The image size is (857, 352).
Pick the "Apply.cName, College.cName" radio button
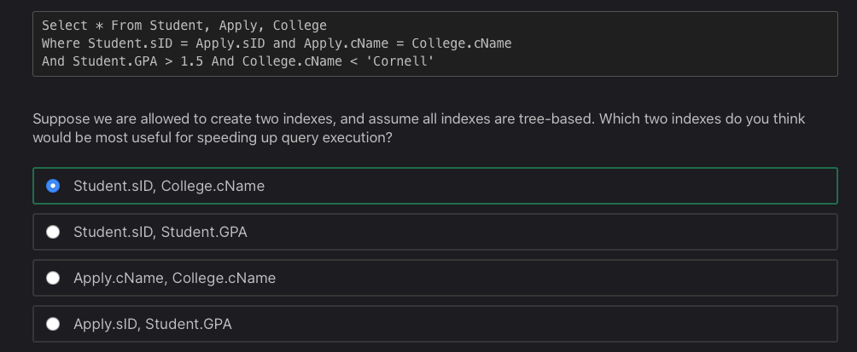coord(53,278)
